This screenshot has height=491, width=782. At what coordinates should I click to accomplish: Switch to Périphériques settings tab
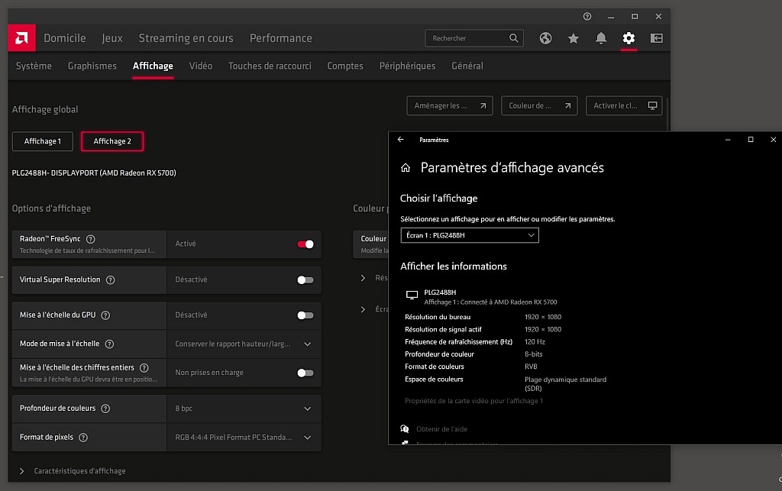pos(408,66)
